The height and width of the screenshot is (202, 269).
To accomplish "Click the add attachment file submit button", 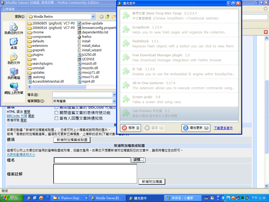I will click(152, 181).
